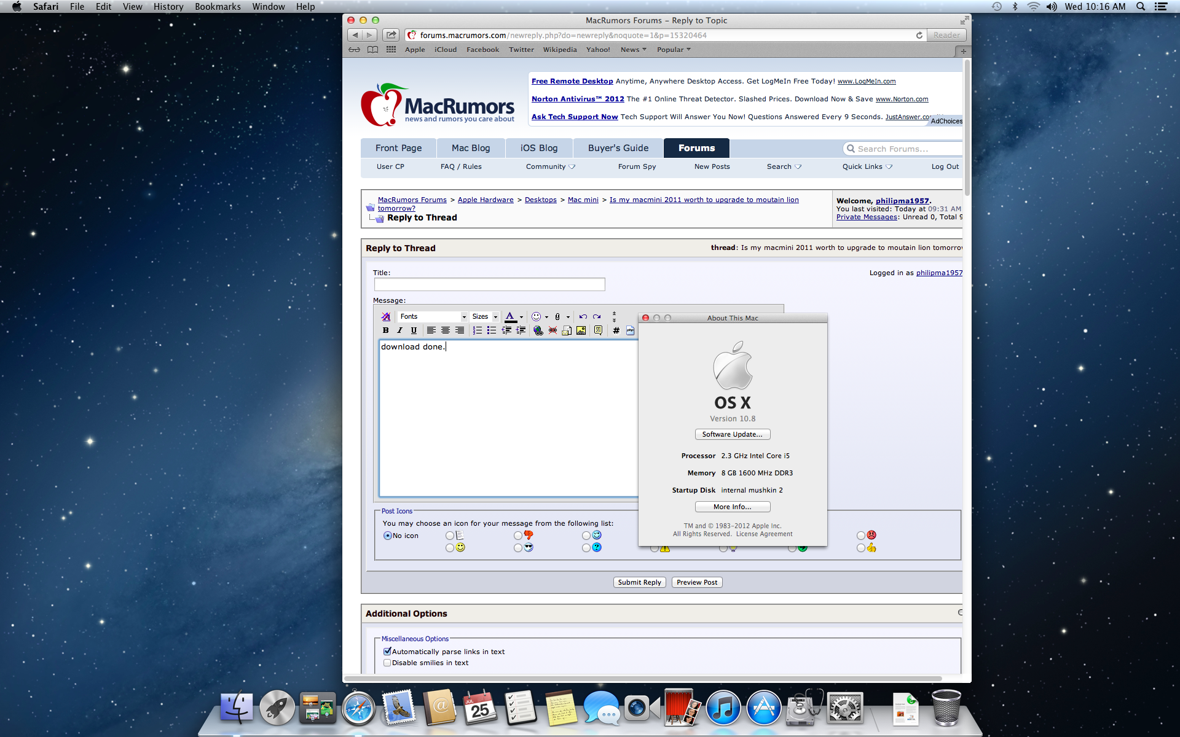Uncheck 'Automatically parse links in text'
This screenshot has height=737, width=1180.
387,652
